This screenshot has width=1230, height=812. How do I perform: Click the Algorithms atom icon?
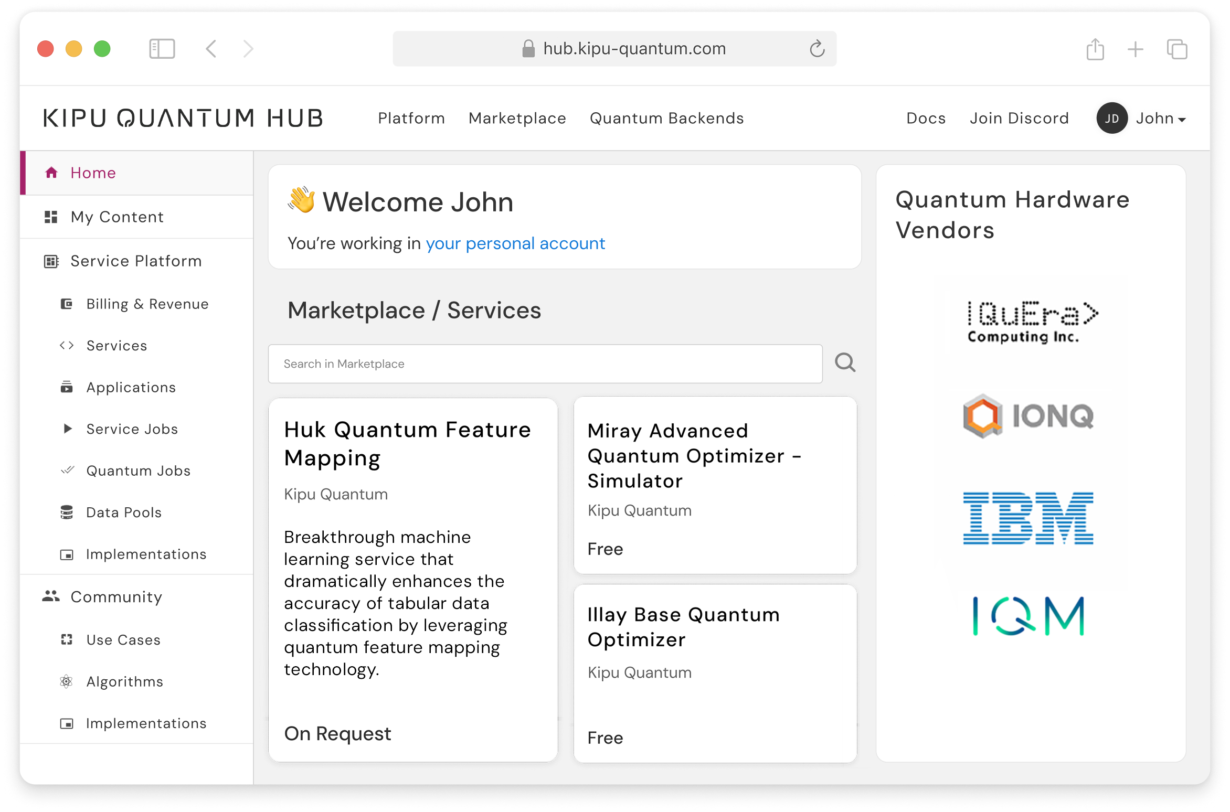[67, 681]
